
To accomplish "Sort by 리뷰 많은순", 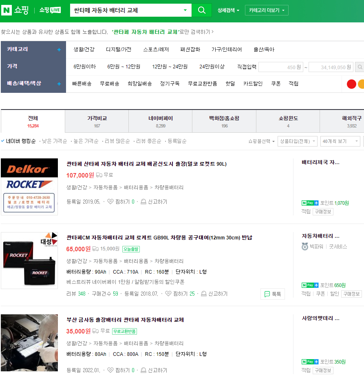I will coord(117,141).
